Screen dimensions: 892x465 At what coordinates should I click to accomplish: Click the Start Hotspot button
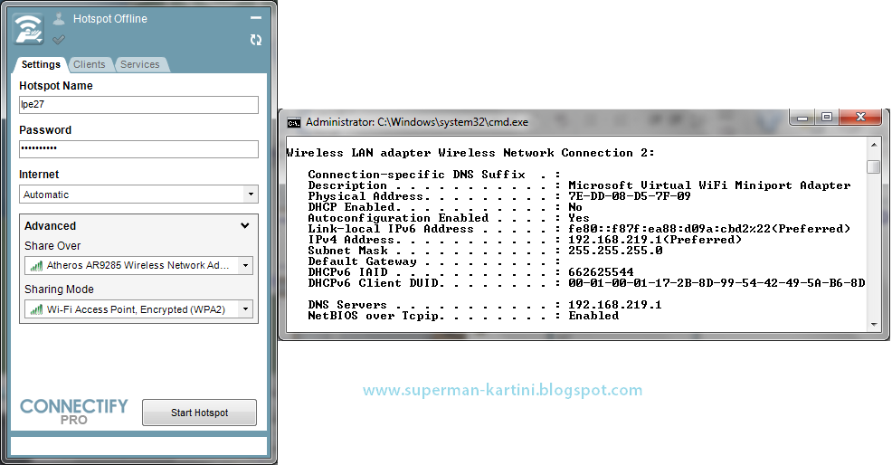click(x=199, y=413)
